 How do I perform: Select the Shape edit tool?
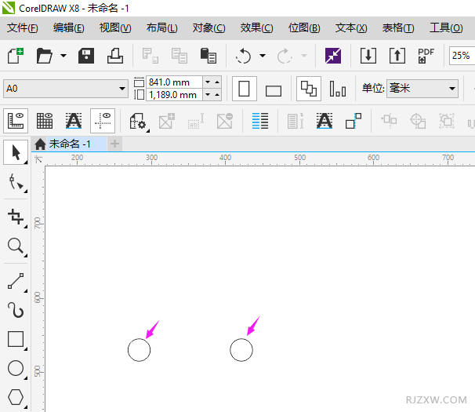tap(16, 183)
